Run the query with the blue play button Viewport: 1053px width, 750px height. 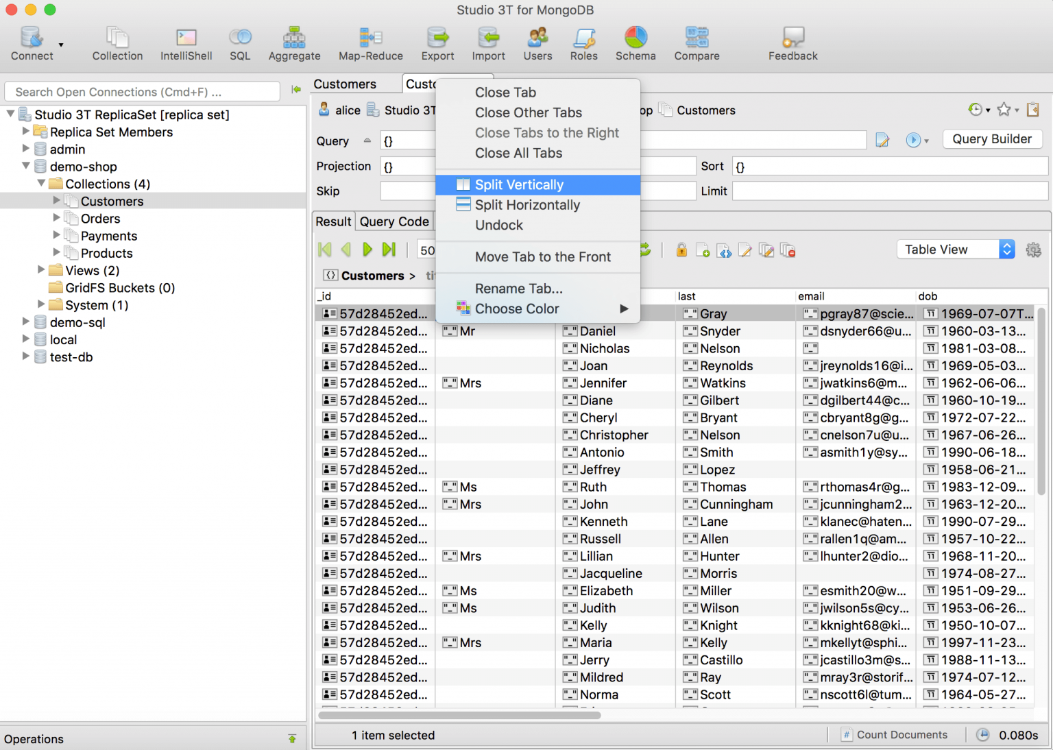(914, 139)
